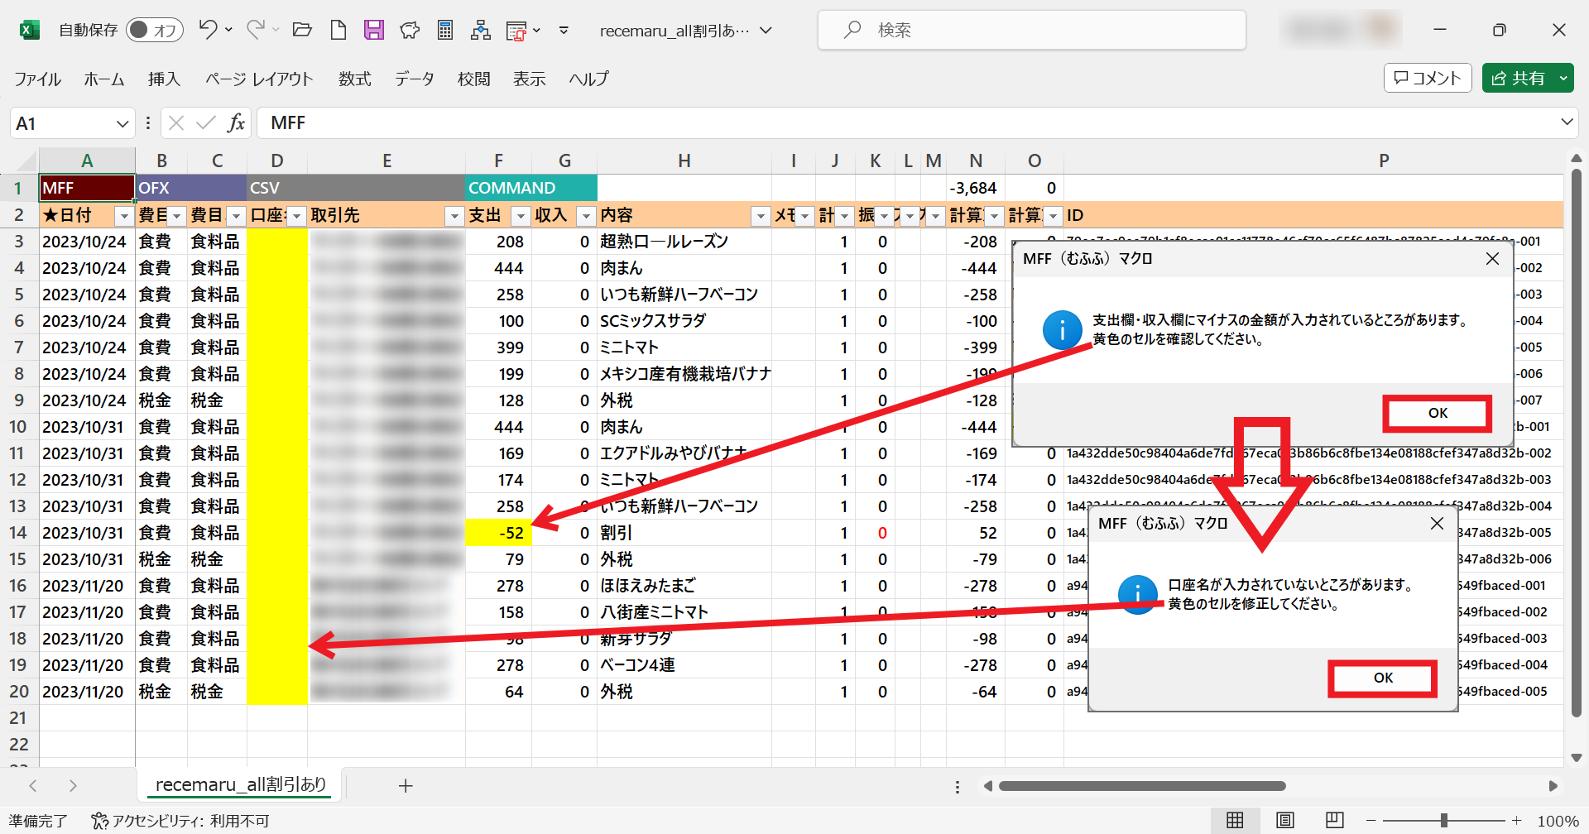Open the ページ レイアウト tab
This screenshot has height=834, width=1589.
259,79
